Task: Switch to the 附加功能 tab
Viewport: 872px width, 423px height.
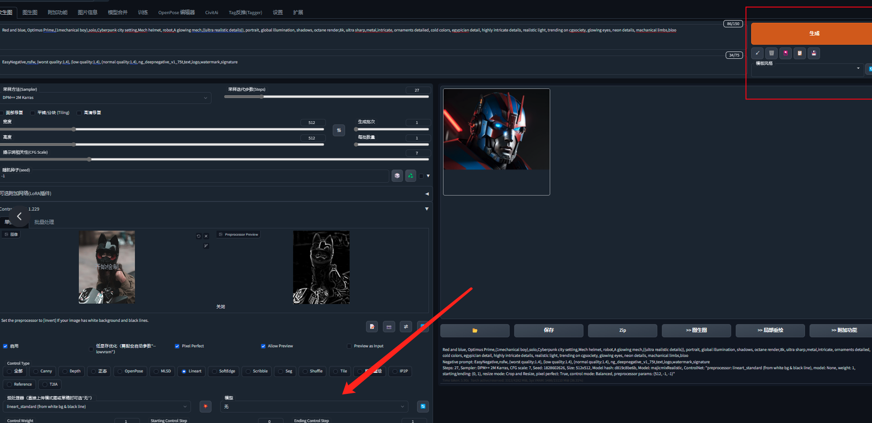Action: point(57,12)
